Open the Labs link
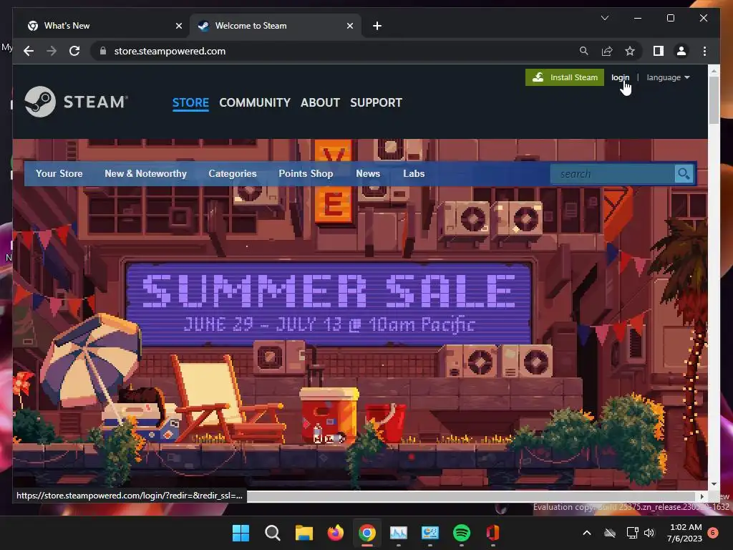Image resolution: width=733 pixels, height=550 pixels. (x=414, y=173)
